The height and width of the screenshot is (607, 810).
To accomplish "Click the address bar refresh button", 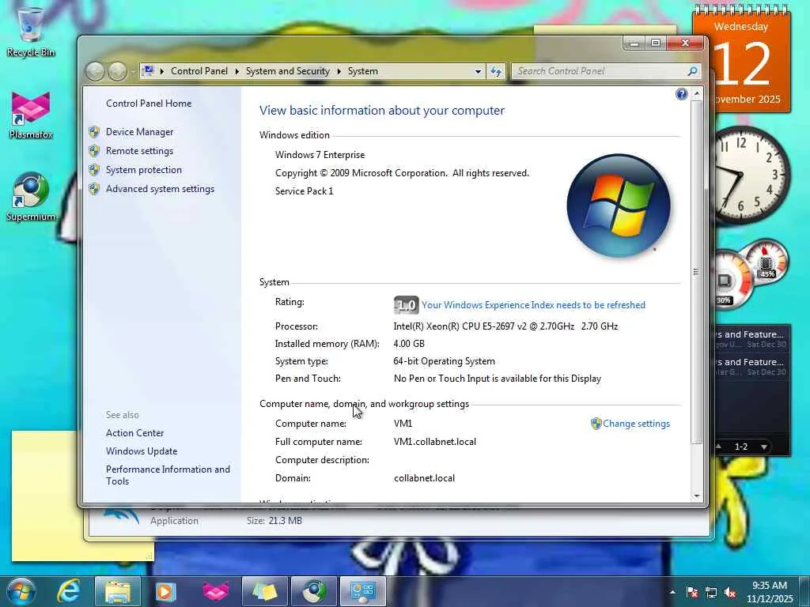I will (x=495, y=71).
